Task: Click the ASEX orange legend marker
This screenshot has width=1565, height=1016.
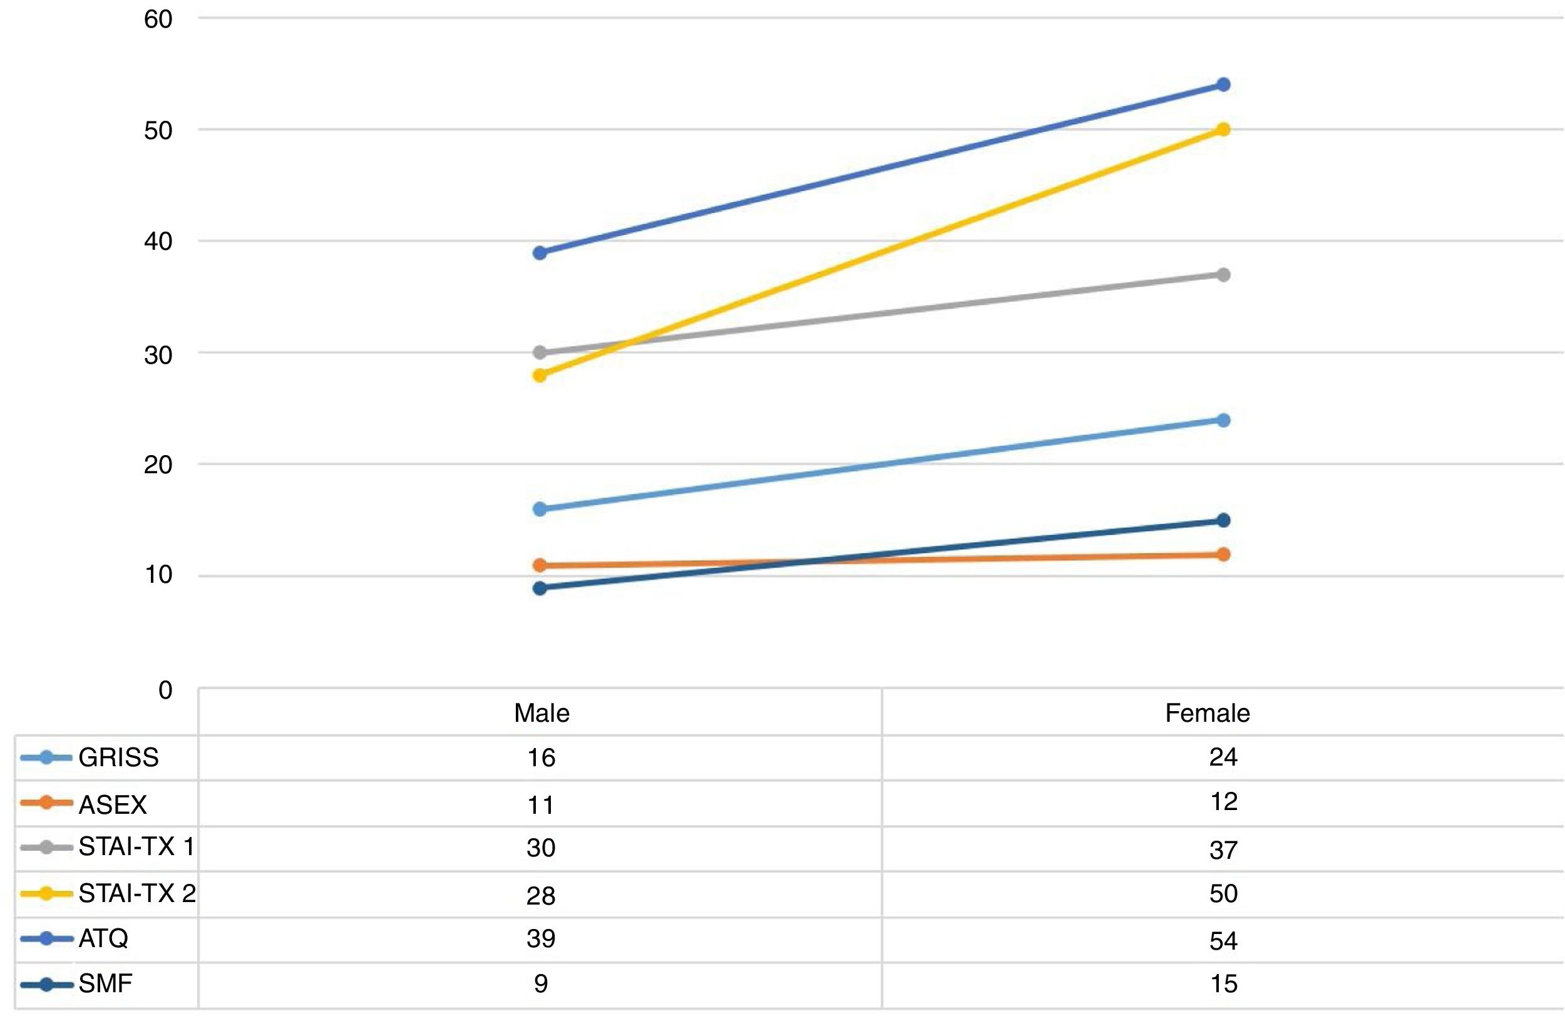Action: (46, 803)
